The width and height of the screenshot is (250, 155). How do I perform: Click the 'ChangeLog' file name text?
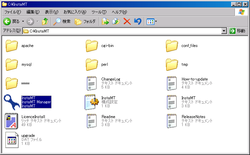click(x=111, y=79)
